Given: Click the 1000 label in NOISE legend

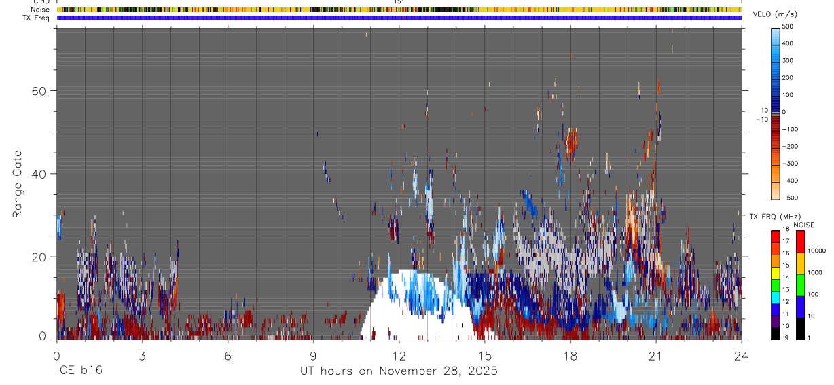Looking at the screenshot, I should (815, 272).
